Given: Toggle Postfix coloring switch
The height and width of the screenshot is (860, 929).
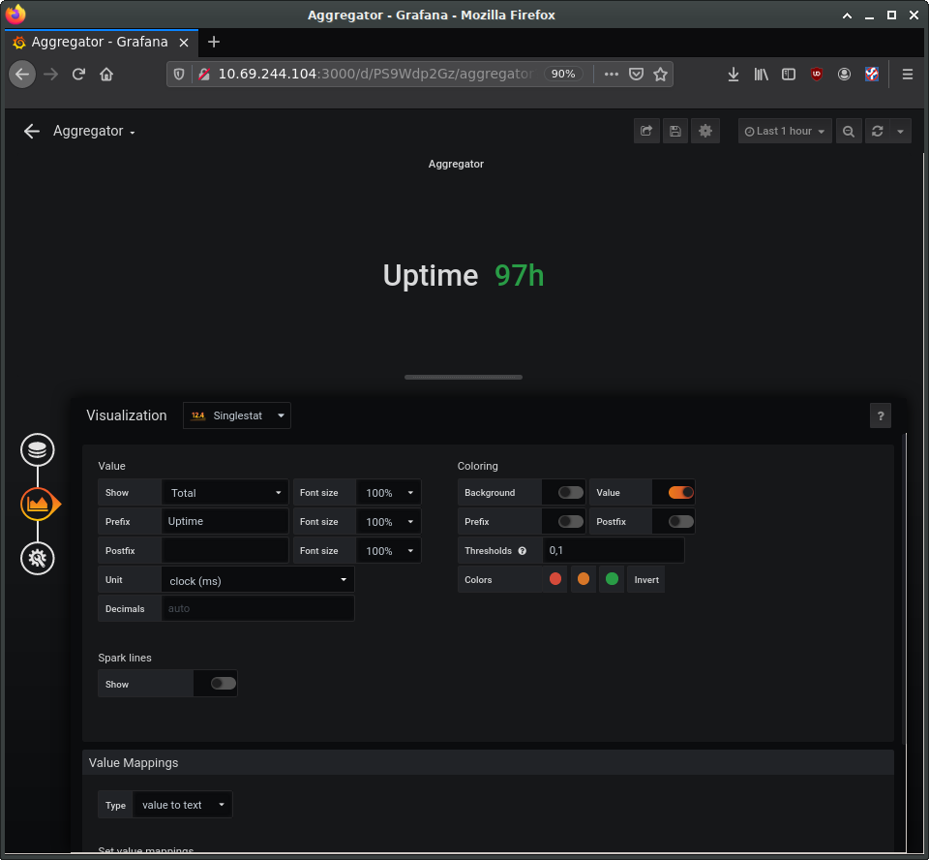Looking at the screenshot, I should click(x=680, y=521).
